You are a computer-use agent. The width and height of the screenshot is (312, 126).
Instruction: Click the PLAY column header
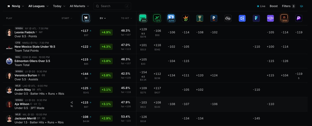coord(9,18)
